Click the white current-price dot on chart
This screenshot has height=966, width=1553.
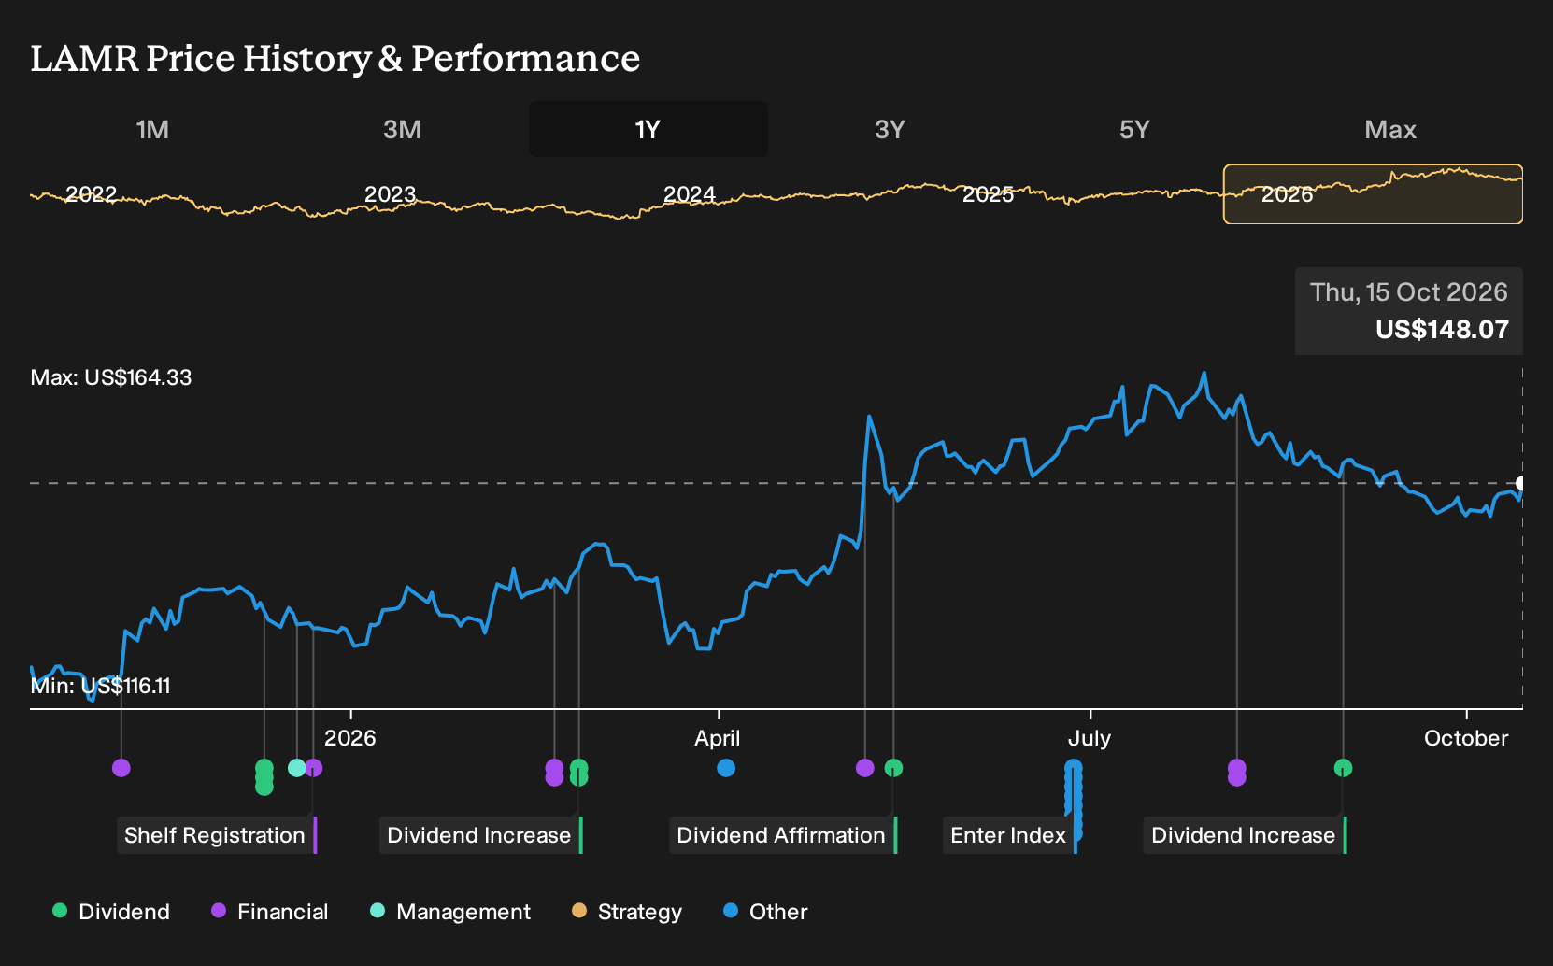[1521, 483]
